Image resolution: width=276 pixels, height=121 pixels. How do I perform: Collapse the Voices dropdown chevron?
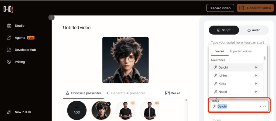(265, 107)
